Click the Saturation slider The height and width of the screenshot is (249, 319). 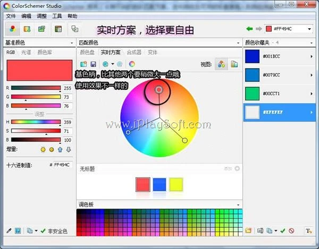36,131
